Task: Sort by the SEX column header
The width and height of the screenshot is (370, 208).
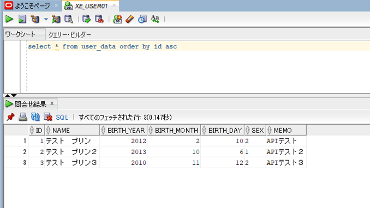Action: coord(255,130)
